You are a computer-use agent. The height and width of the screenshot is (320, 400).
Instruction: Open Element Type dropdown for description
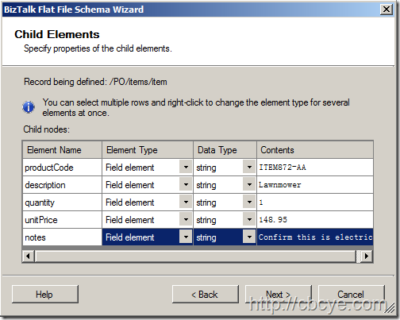click(x=186, y=185)
